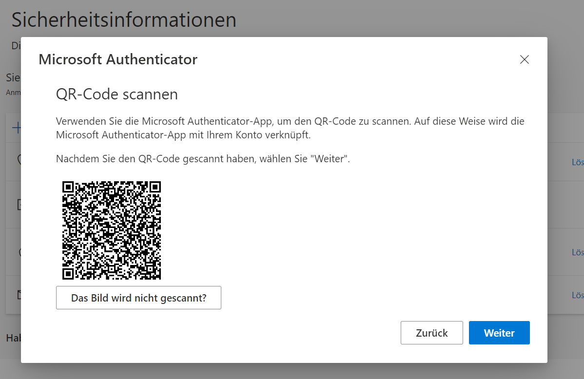The width and height of the screenshot is (584, 379).
Task: Click the bottom "Lös" link at right edge
Action: pos(578,295)
